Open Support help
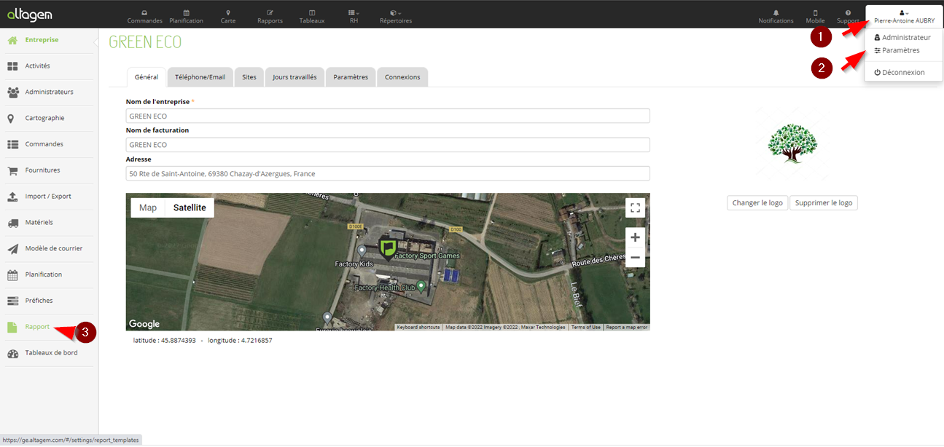 (848, 17)
